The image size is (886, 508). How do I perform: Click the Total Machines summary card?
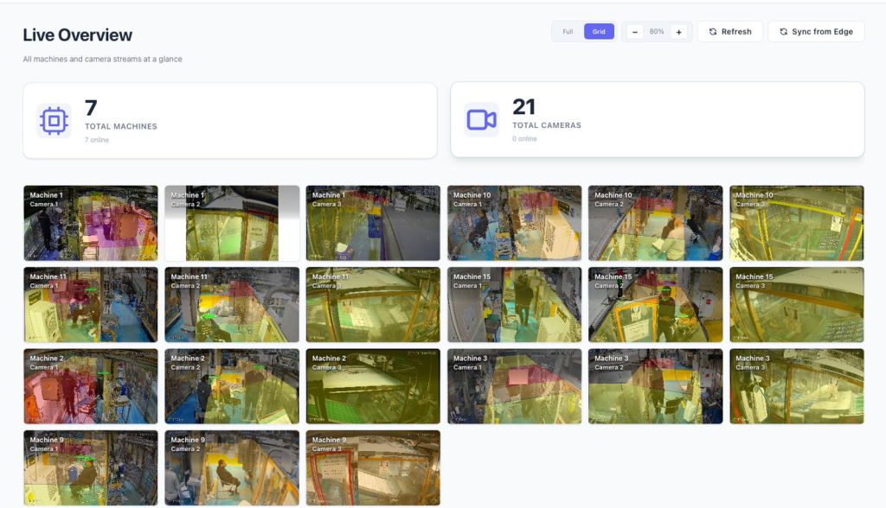229,121
